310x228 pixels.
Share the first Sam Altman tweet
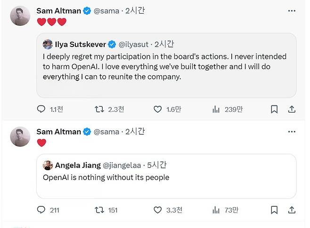click(x=292, y=109)
